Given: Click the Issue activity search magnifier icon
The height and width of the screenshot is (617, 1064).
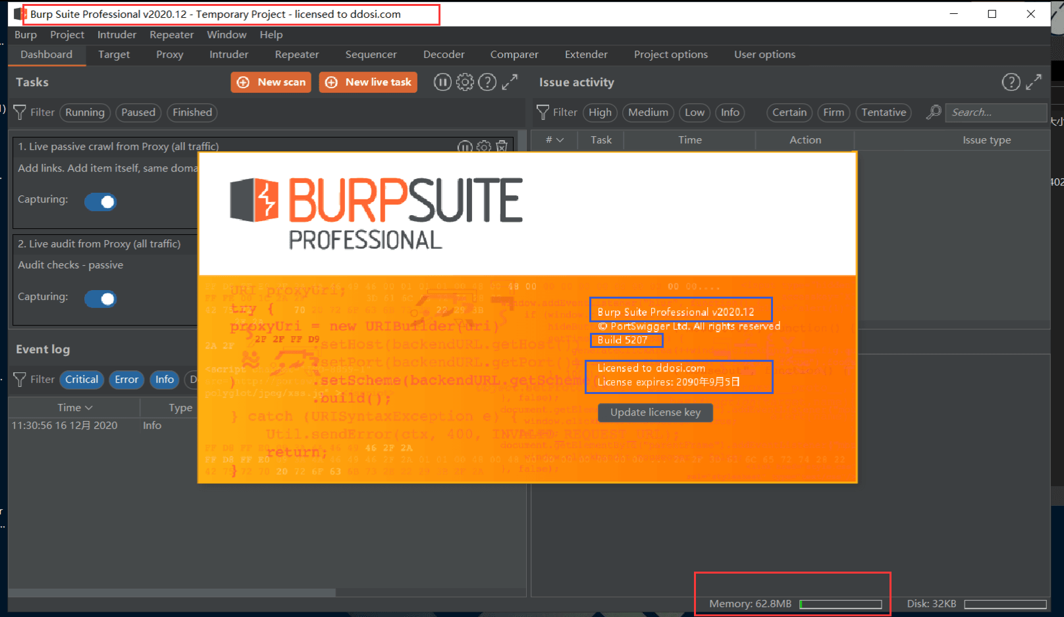Looking at the screenshot, I should [x=934, y=112].
